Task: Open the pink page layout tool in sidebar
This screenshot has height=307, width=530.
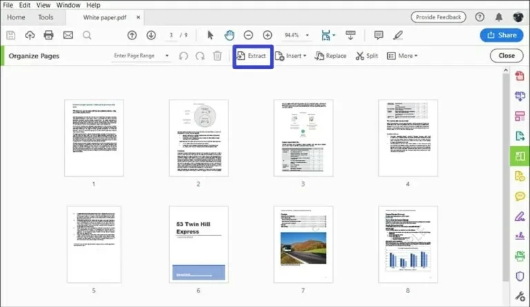Action: (520, 116)
